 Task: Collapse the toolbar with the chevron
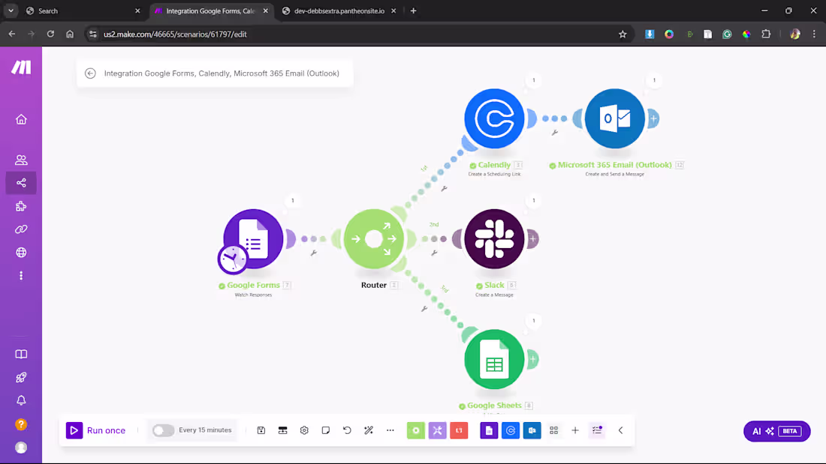620,430
